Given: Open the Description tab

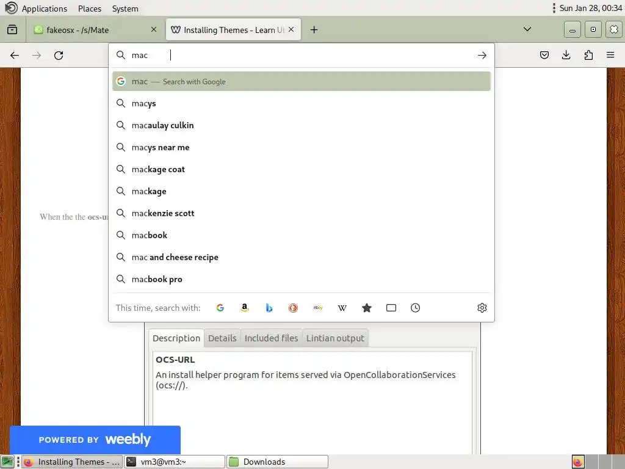Looking at the screenshot, I should pos(176,338).
